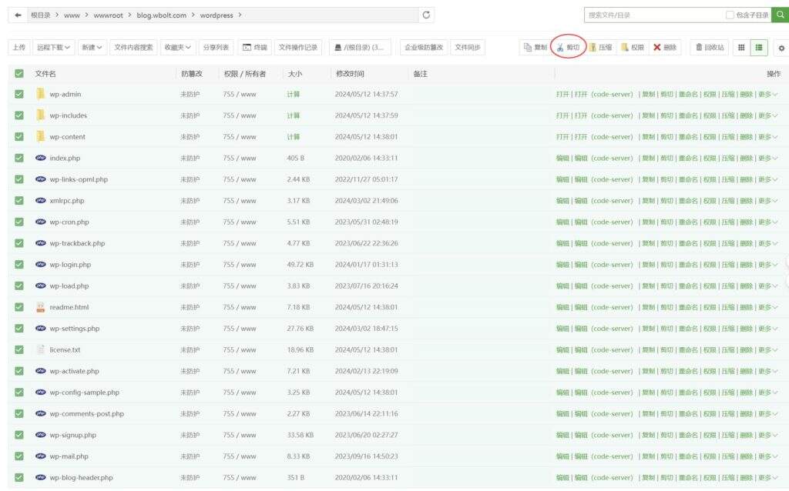Focus the 搜索文件/目录 search input
Image resolution: width=789 pixels, height=491 pixels.
[x=654, y=15]
